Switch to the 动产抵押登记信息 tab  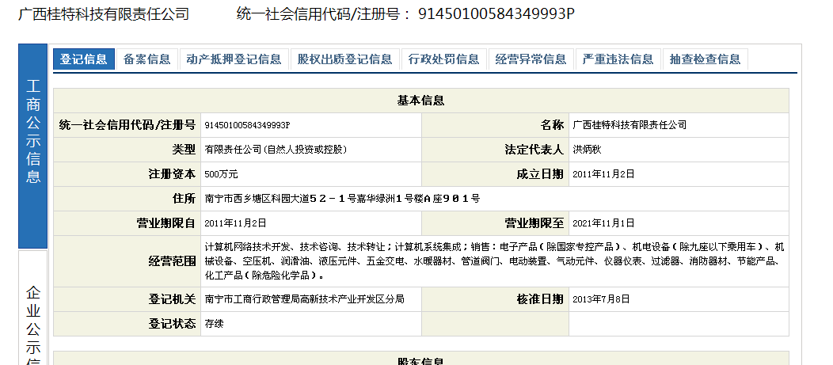coord(234,59)
